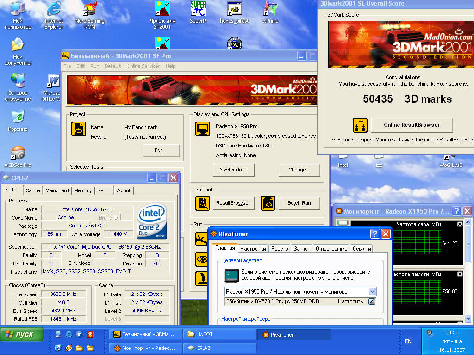Click the Intel Core 2 Duo logo in CPU-Z

tap(152, 221)
